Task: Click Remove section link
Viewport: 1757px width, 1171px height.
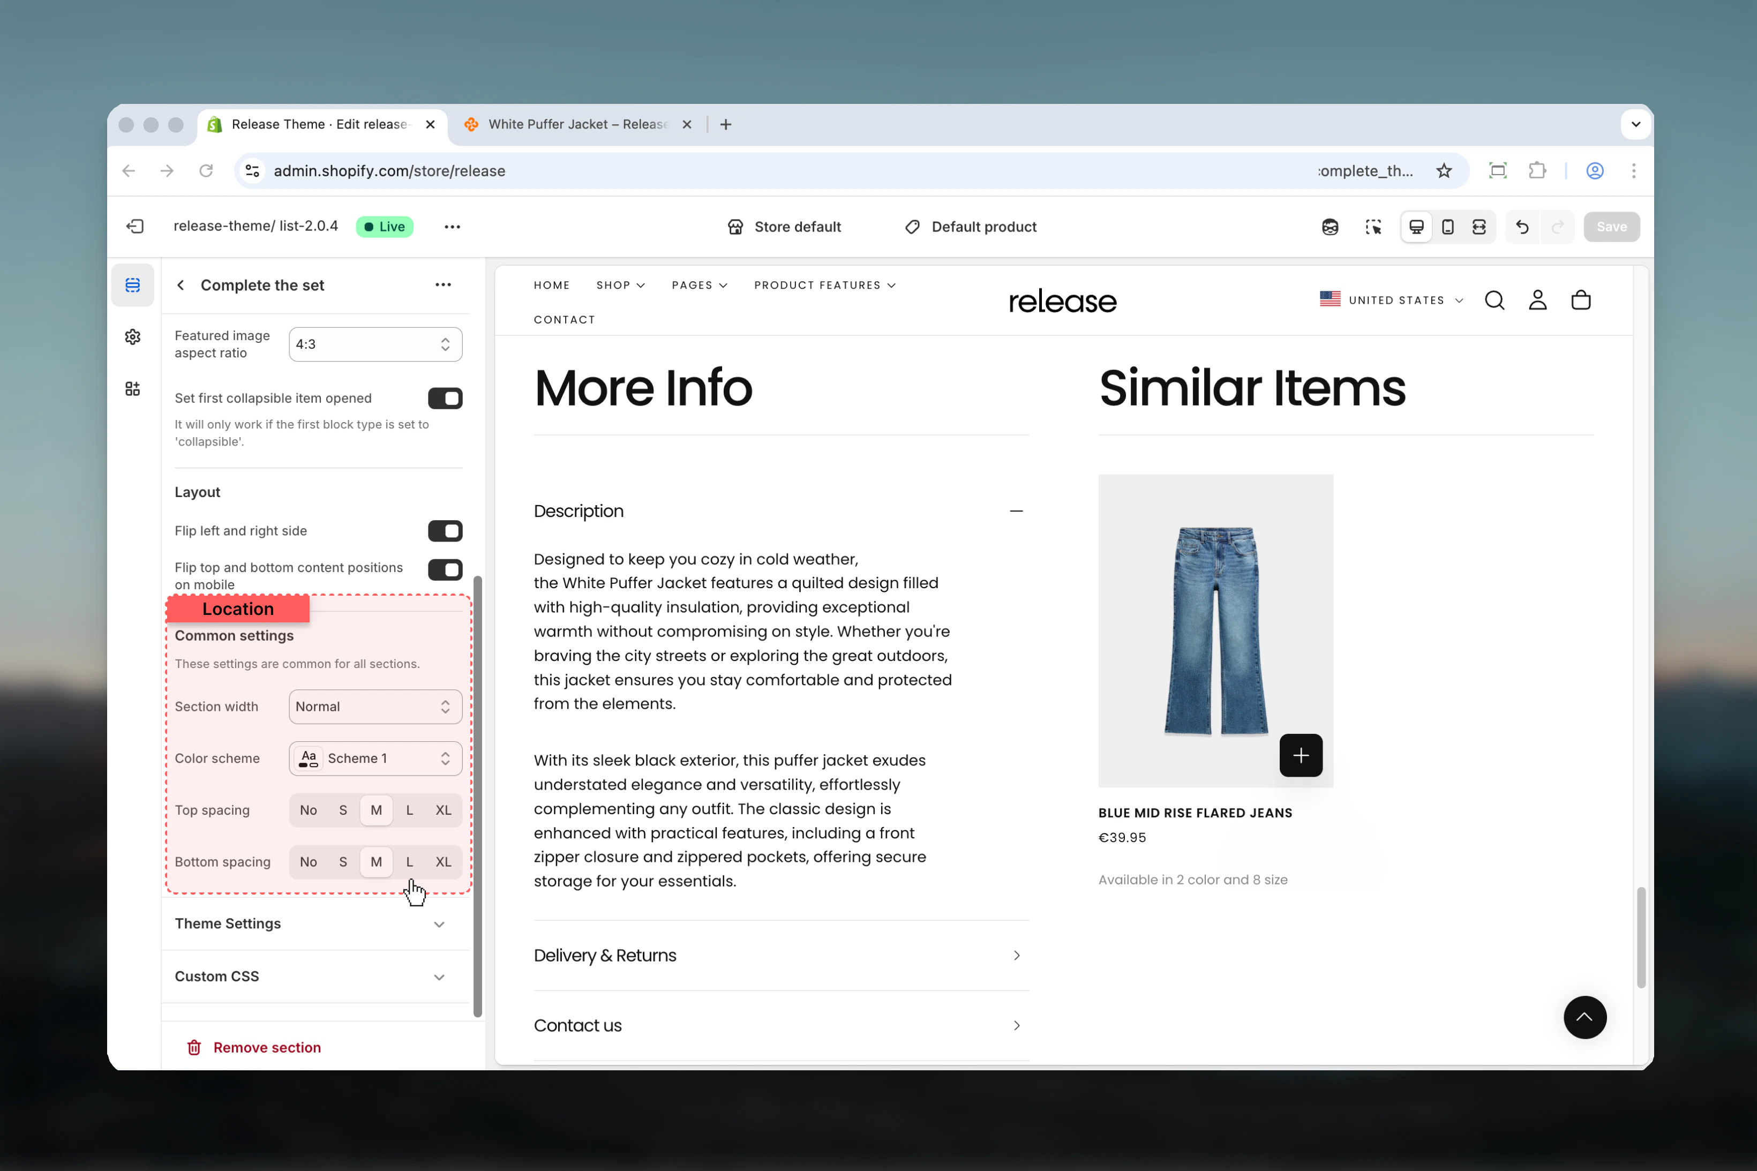Action: click(x=267, y=1047)
